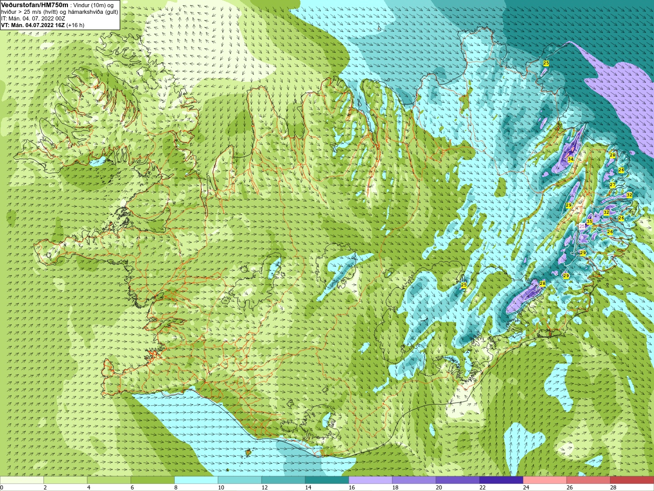Screen dimensions: 654x491
Task: Click the 6–8 m/s olive green legend swatch
Action: pos(153,480)
